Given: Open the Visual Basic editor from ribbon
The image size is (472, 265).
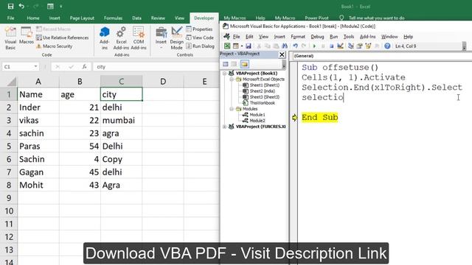Looking at the screenshot, I should point(10,38).
